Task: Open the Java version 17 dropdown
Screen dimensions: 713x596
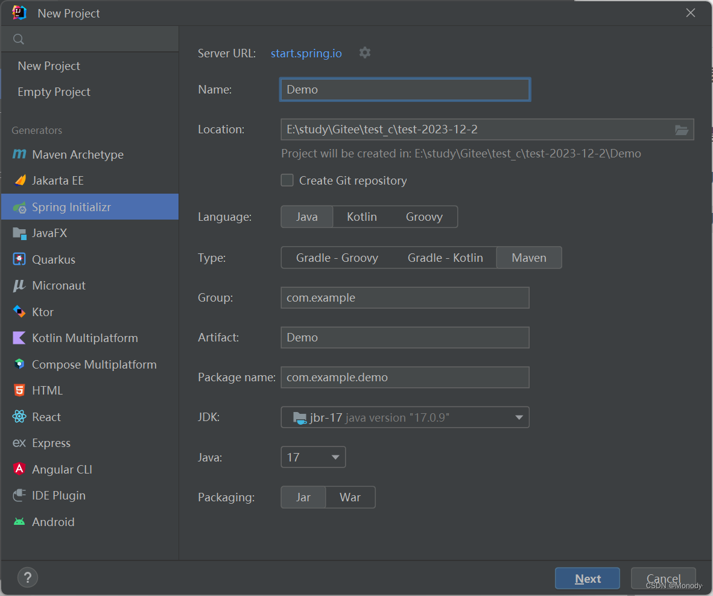Action: click(x=313, y=457)
